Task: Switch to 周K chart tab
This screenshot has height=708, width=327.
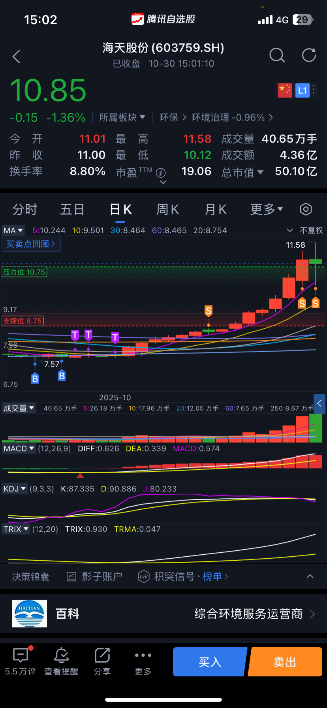Action: [168, 209]
